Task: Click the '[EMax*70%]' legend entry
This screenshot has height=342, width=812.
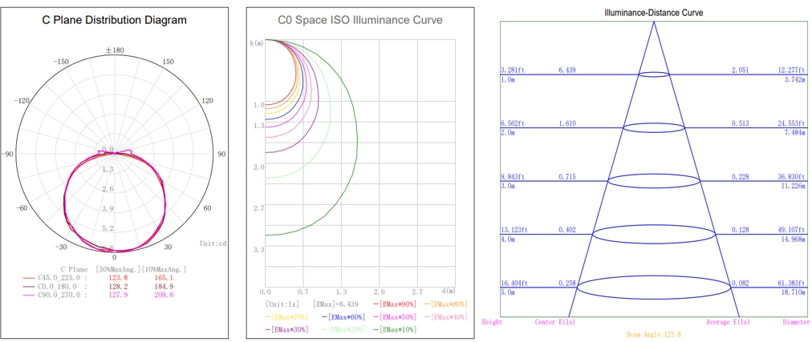Action: coord(288,316)
